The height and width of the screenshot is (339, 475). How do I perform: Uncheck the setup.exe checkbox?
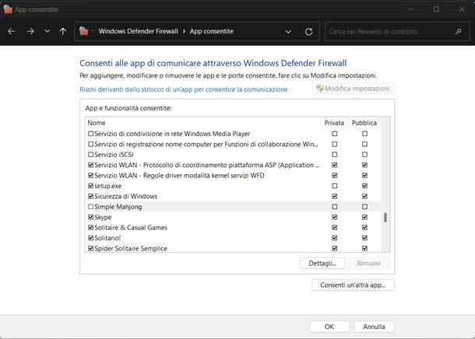pyautogui.click(x=90, y=186)
